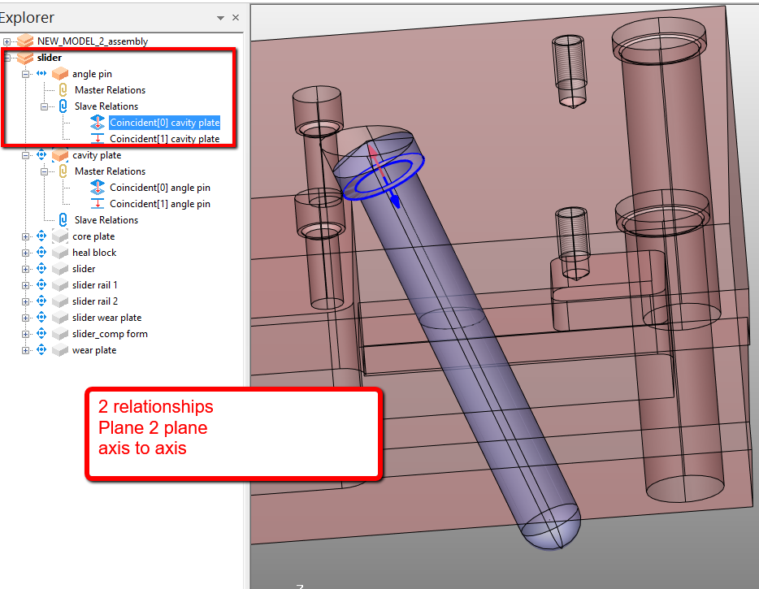Select the Coincident[1] cavity plate relation

(x=165, y=138)
